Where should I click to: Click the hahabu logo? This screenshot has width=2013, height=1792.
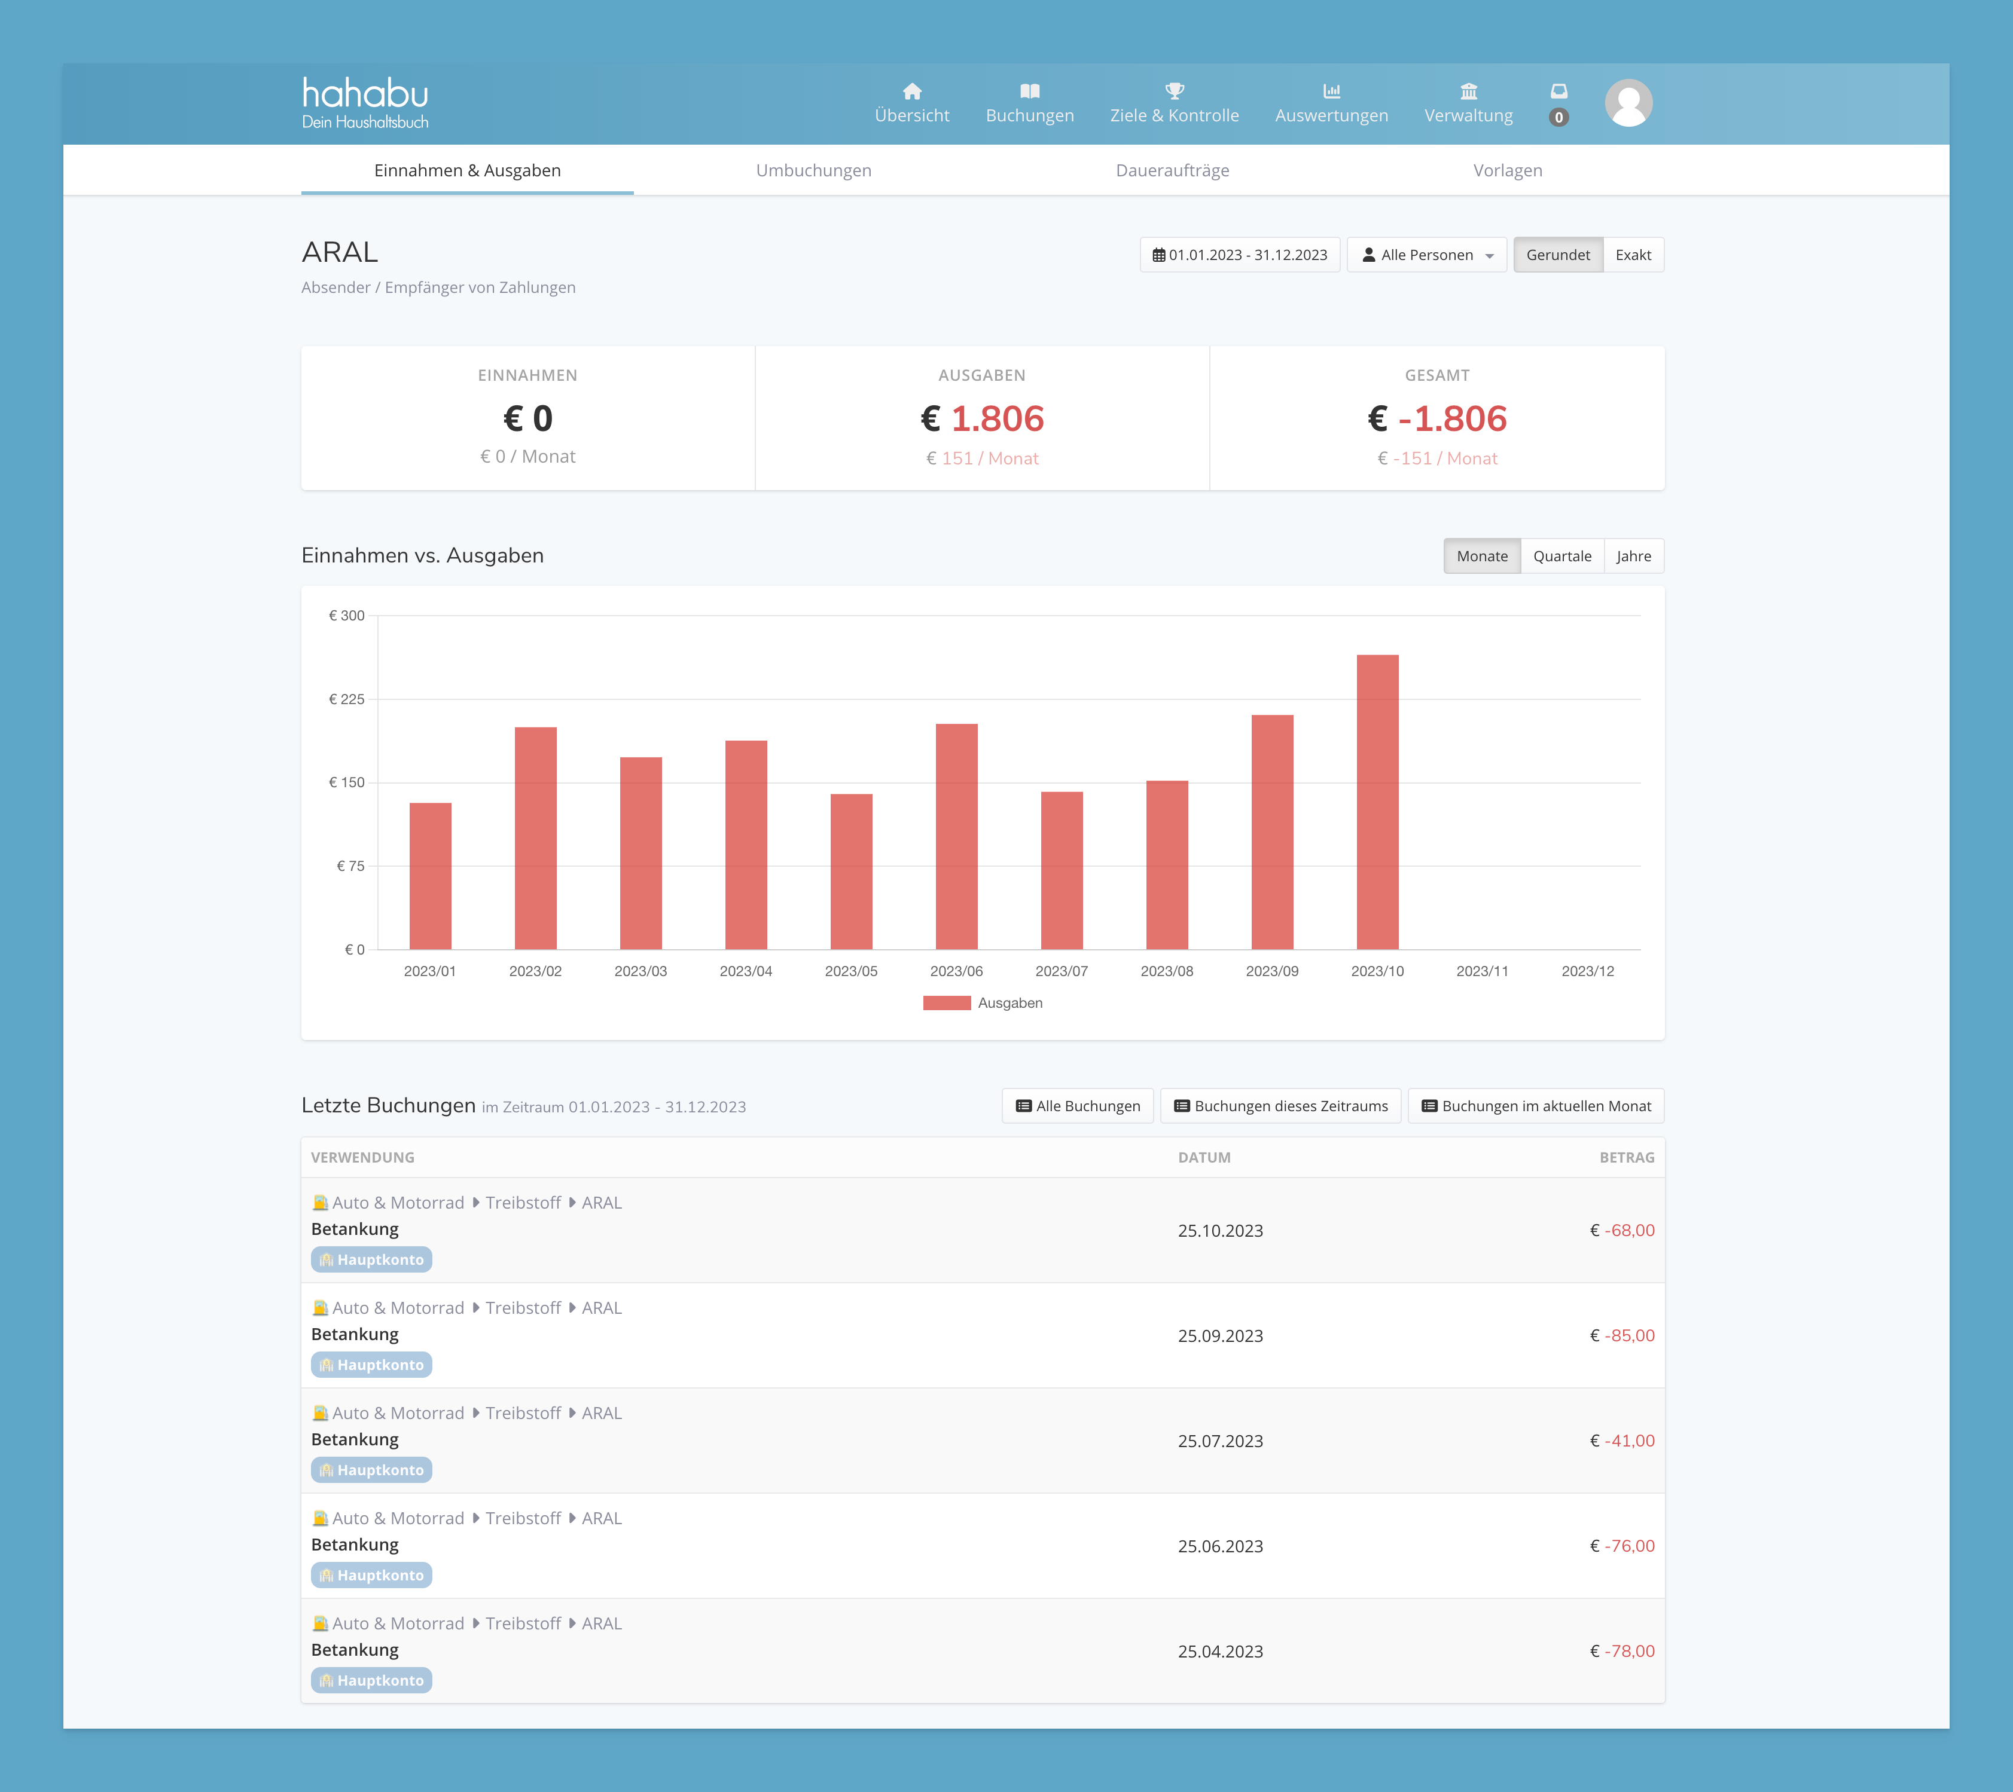(x=365, y=102)
